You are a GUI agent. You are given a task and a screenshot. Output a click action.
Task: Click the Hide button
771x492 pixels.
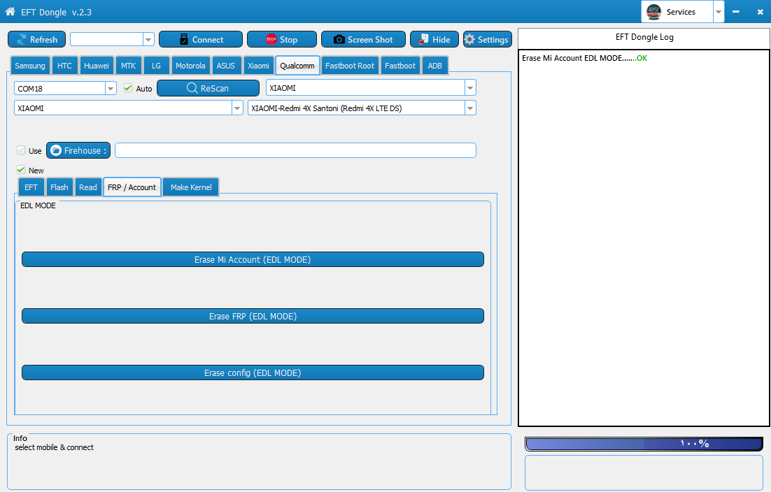pos(434,39)
